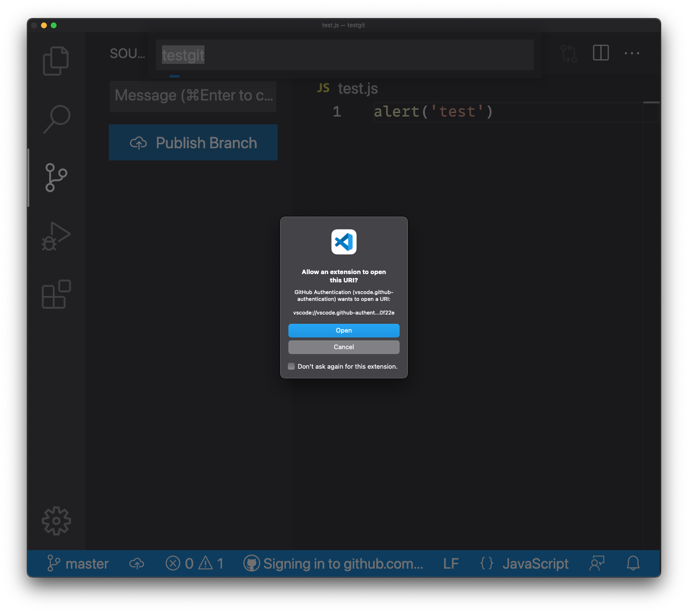Open the Source Control more actions menu
Screen dimensions: 688x613
[x=631, y=53]
